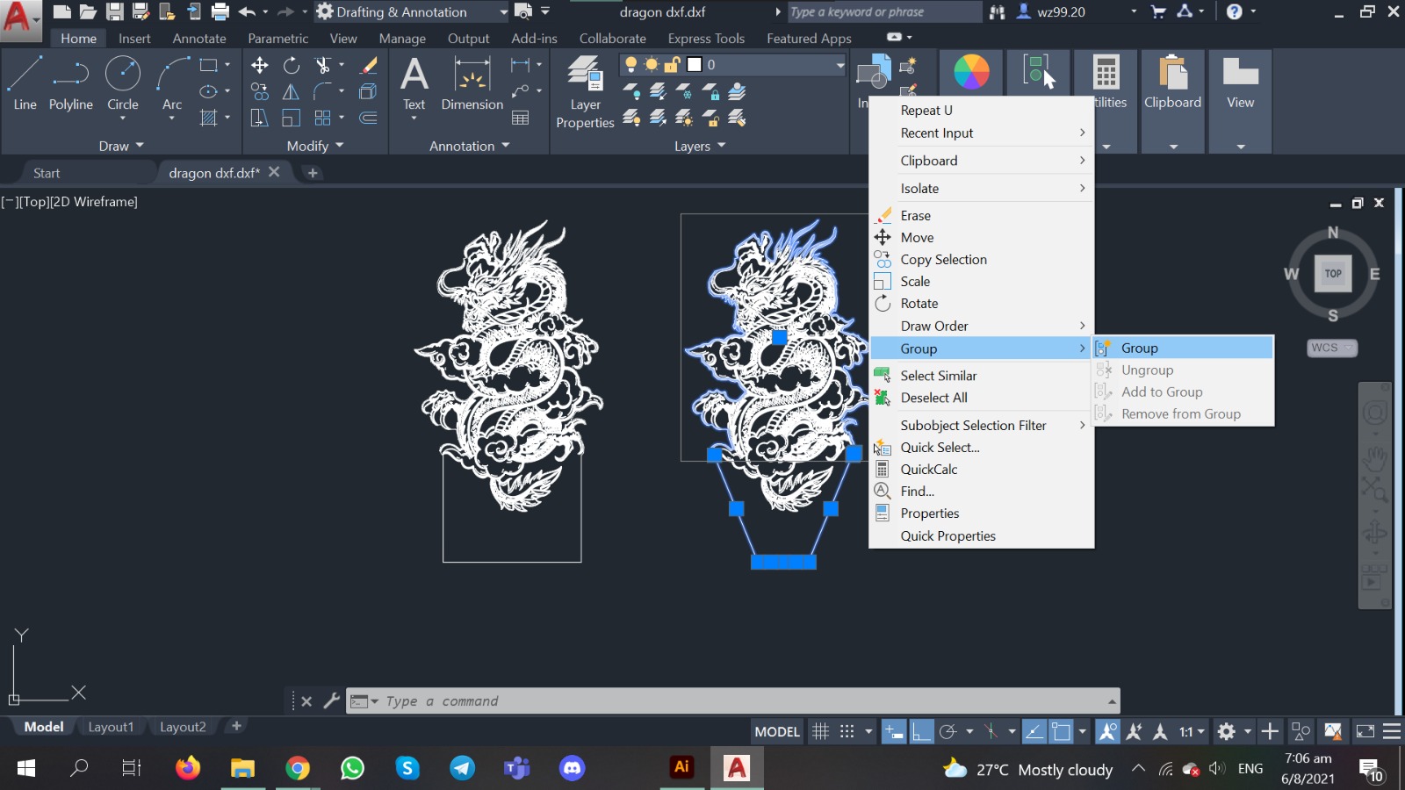The width and height of the screenshot is (1405, 790).
Task: Toggle ortho mode in status bar
Action: 921,731
